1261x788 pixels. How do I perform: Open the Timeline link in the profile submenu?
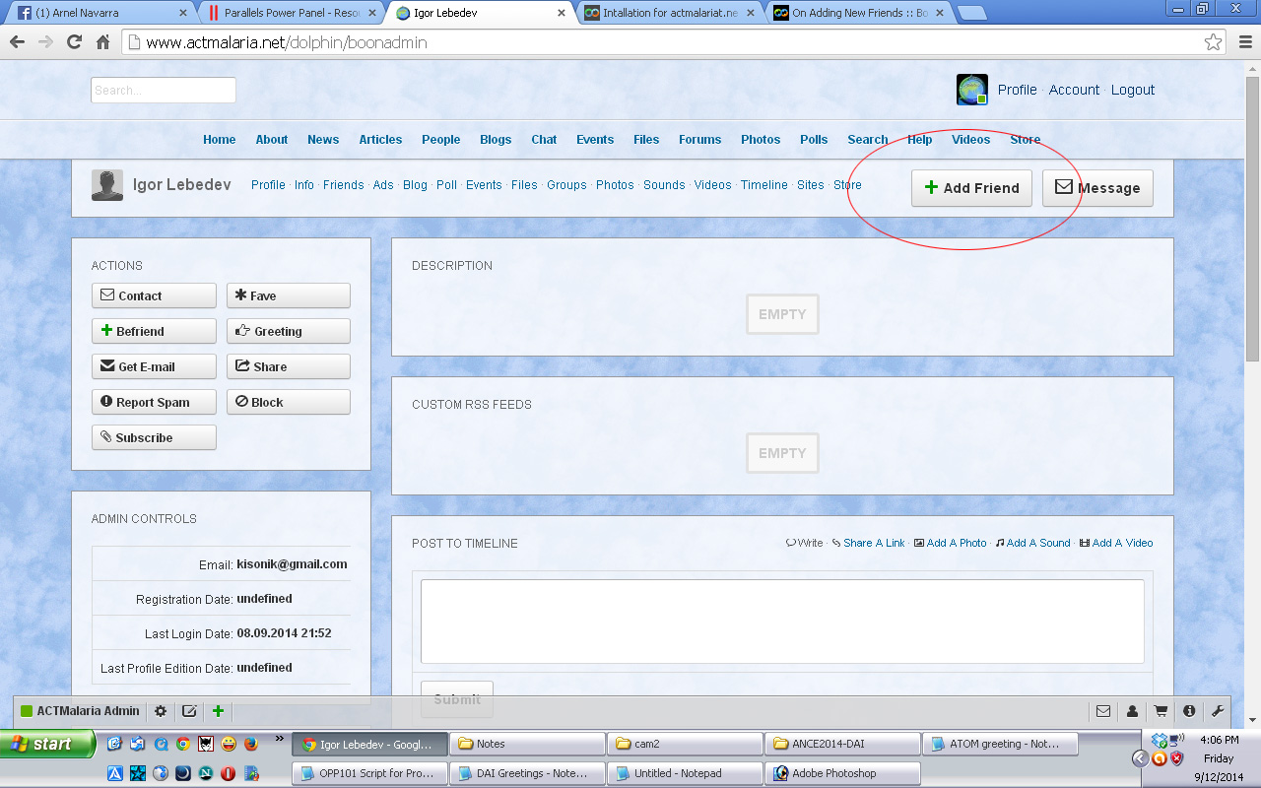[764, 185]
